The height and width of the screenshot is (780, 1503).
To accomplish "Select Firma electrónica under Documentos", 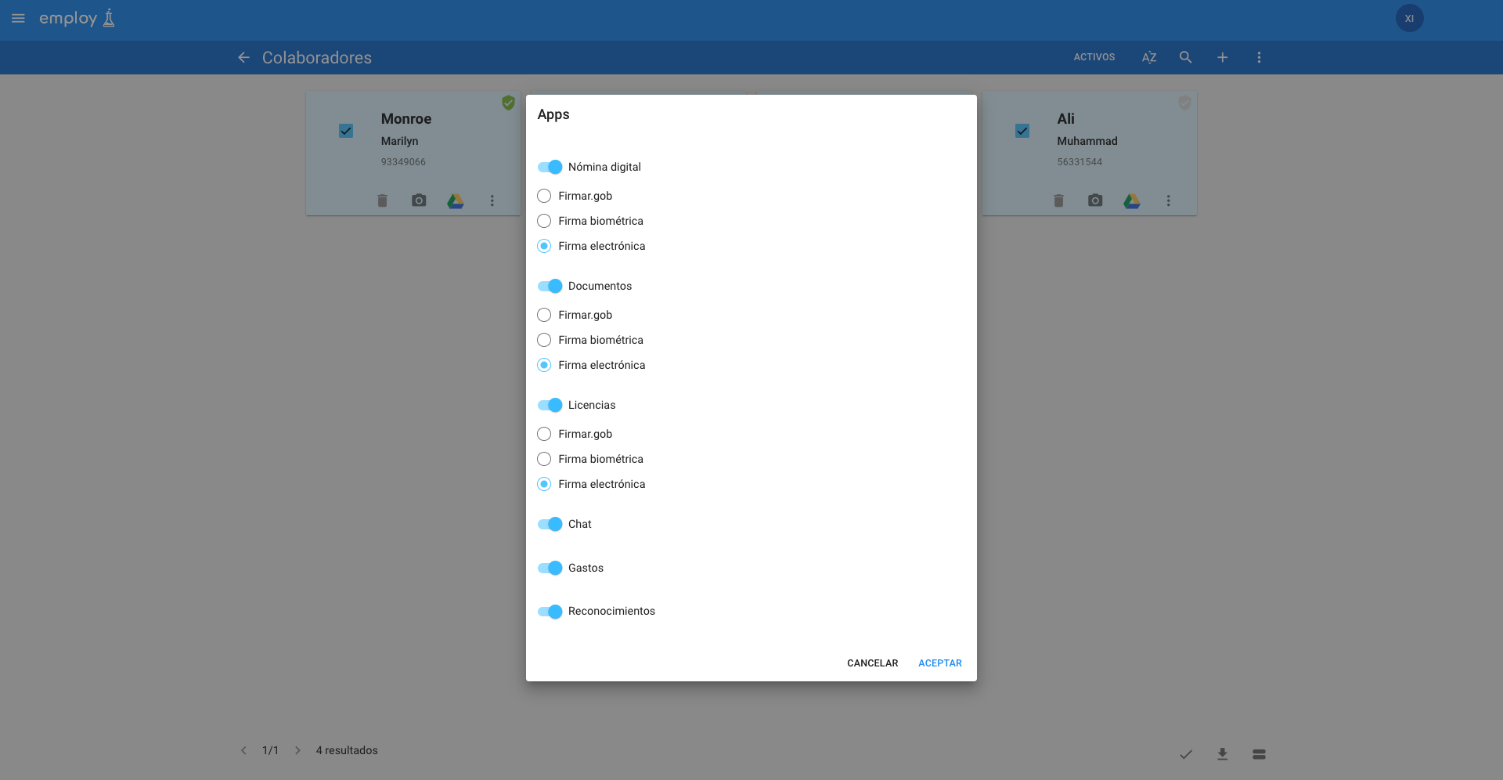I will coord(544,365).
